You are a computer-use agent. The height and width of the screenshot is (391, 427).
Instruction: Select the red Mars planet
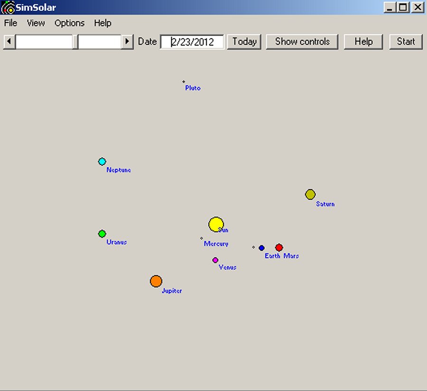pos(279,247)
